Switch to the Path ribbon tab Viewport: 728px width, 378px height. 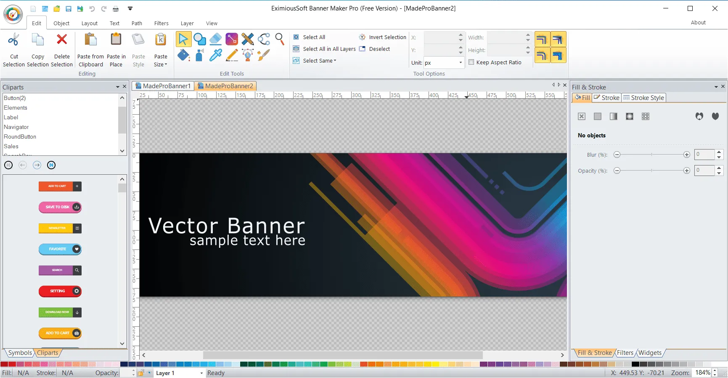point(137,23)
